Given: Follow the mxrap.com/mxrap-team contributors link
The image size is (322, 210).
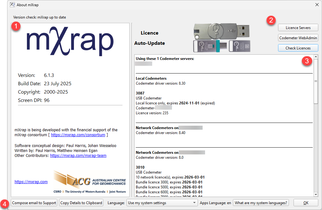Looking at the screenshot, I should [x=78, y=155].
